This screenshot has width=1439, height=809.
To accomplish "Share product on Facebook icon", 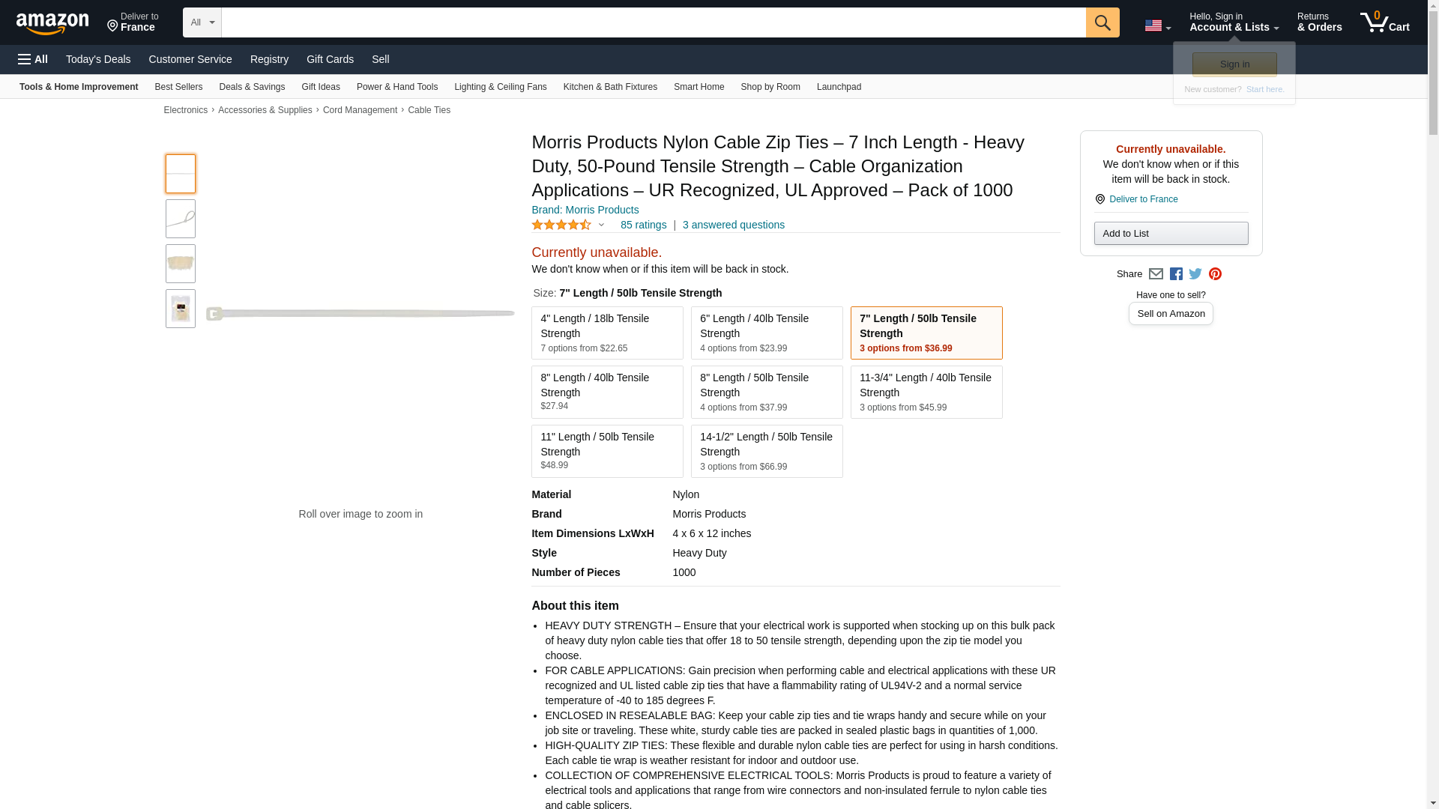I will pyautogui.click(x=1176, y=274).
